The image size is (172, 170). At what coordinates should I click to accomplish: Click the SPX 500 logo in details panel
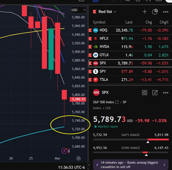click(96, 93)
